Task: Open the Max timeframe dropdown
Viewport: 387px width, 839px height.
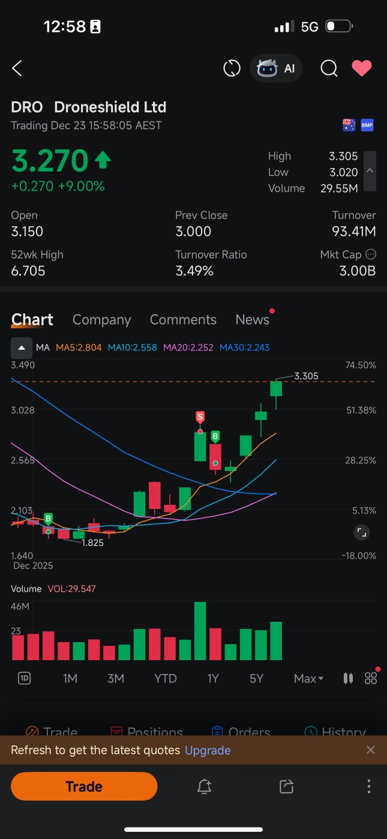Action: pos(308,678)
